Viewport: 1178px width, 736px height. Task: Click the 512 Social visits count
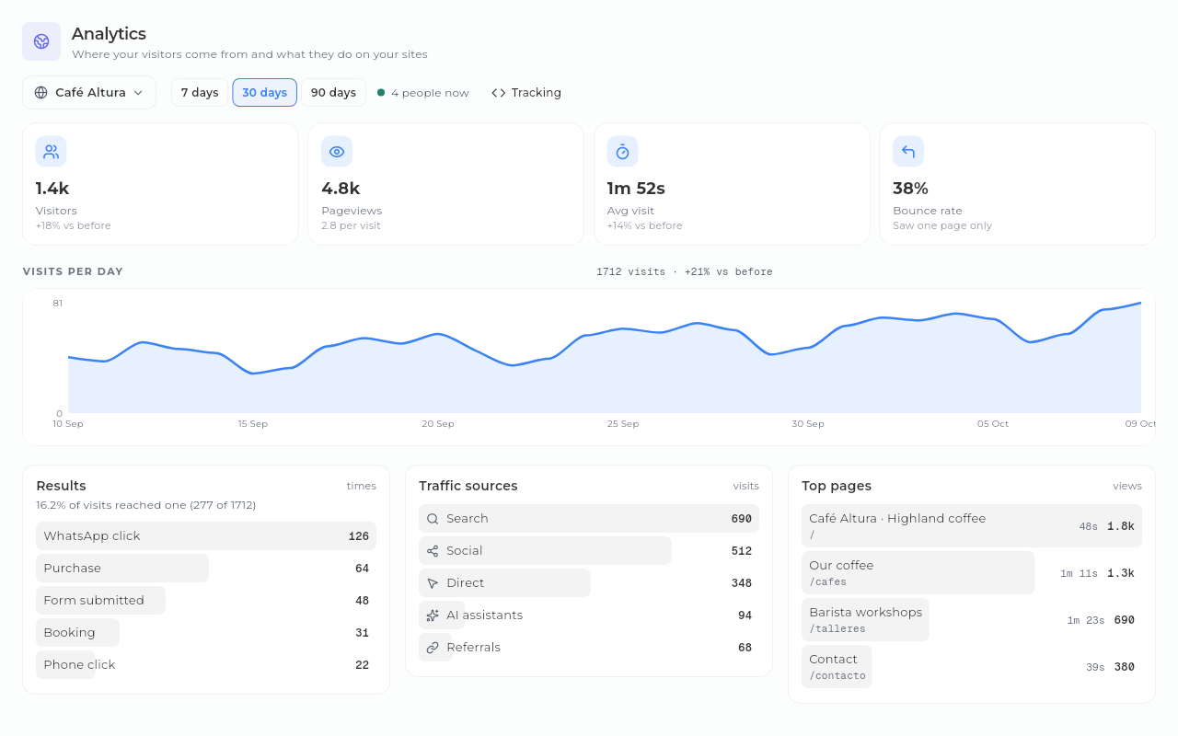pos(742,551)
